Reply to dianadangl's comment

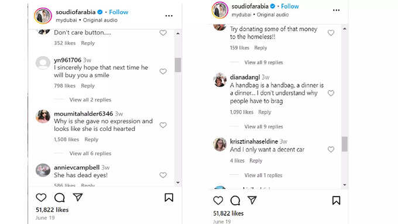pyautogui.click(x=265, y=112)
